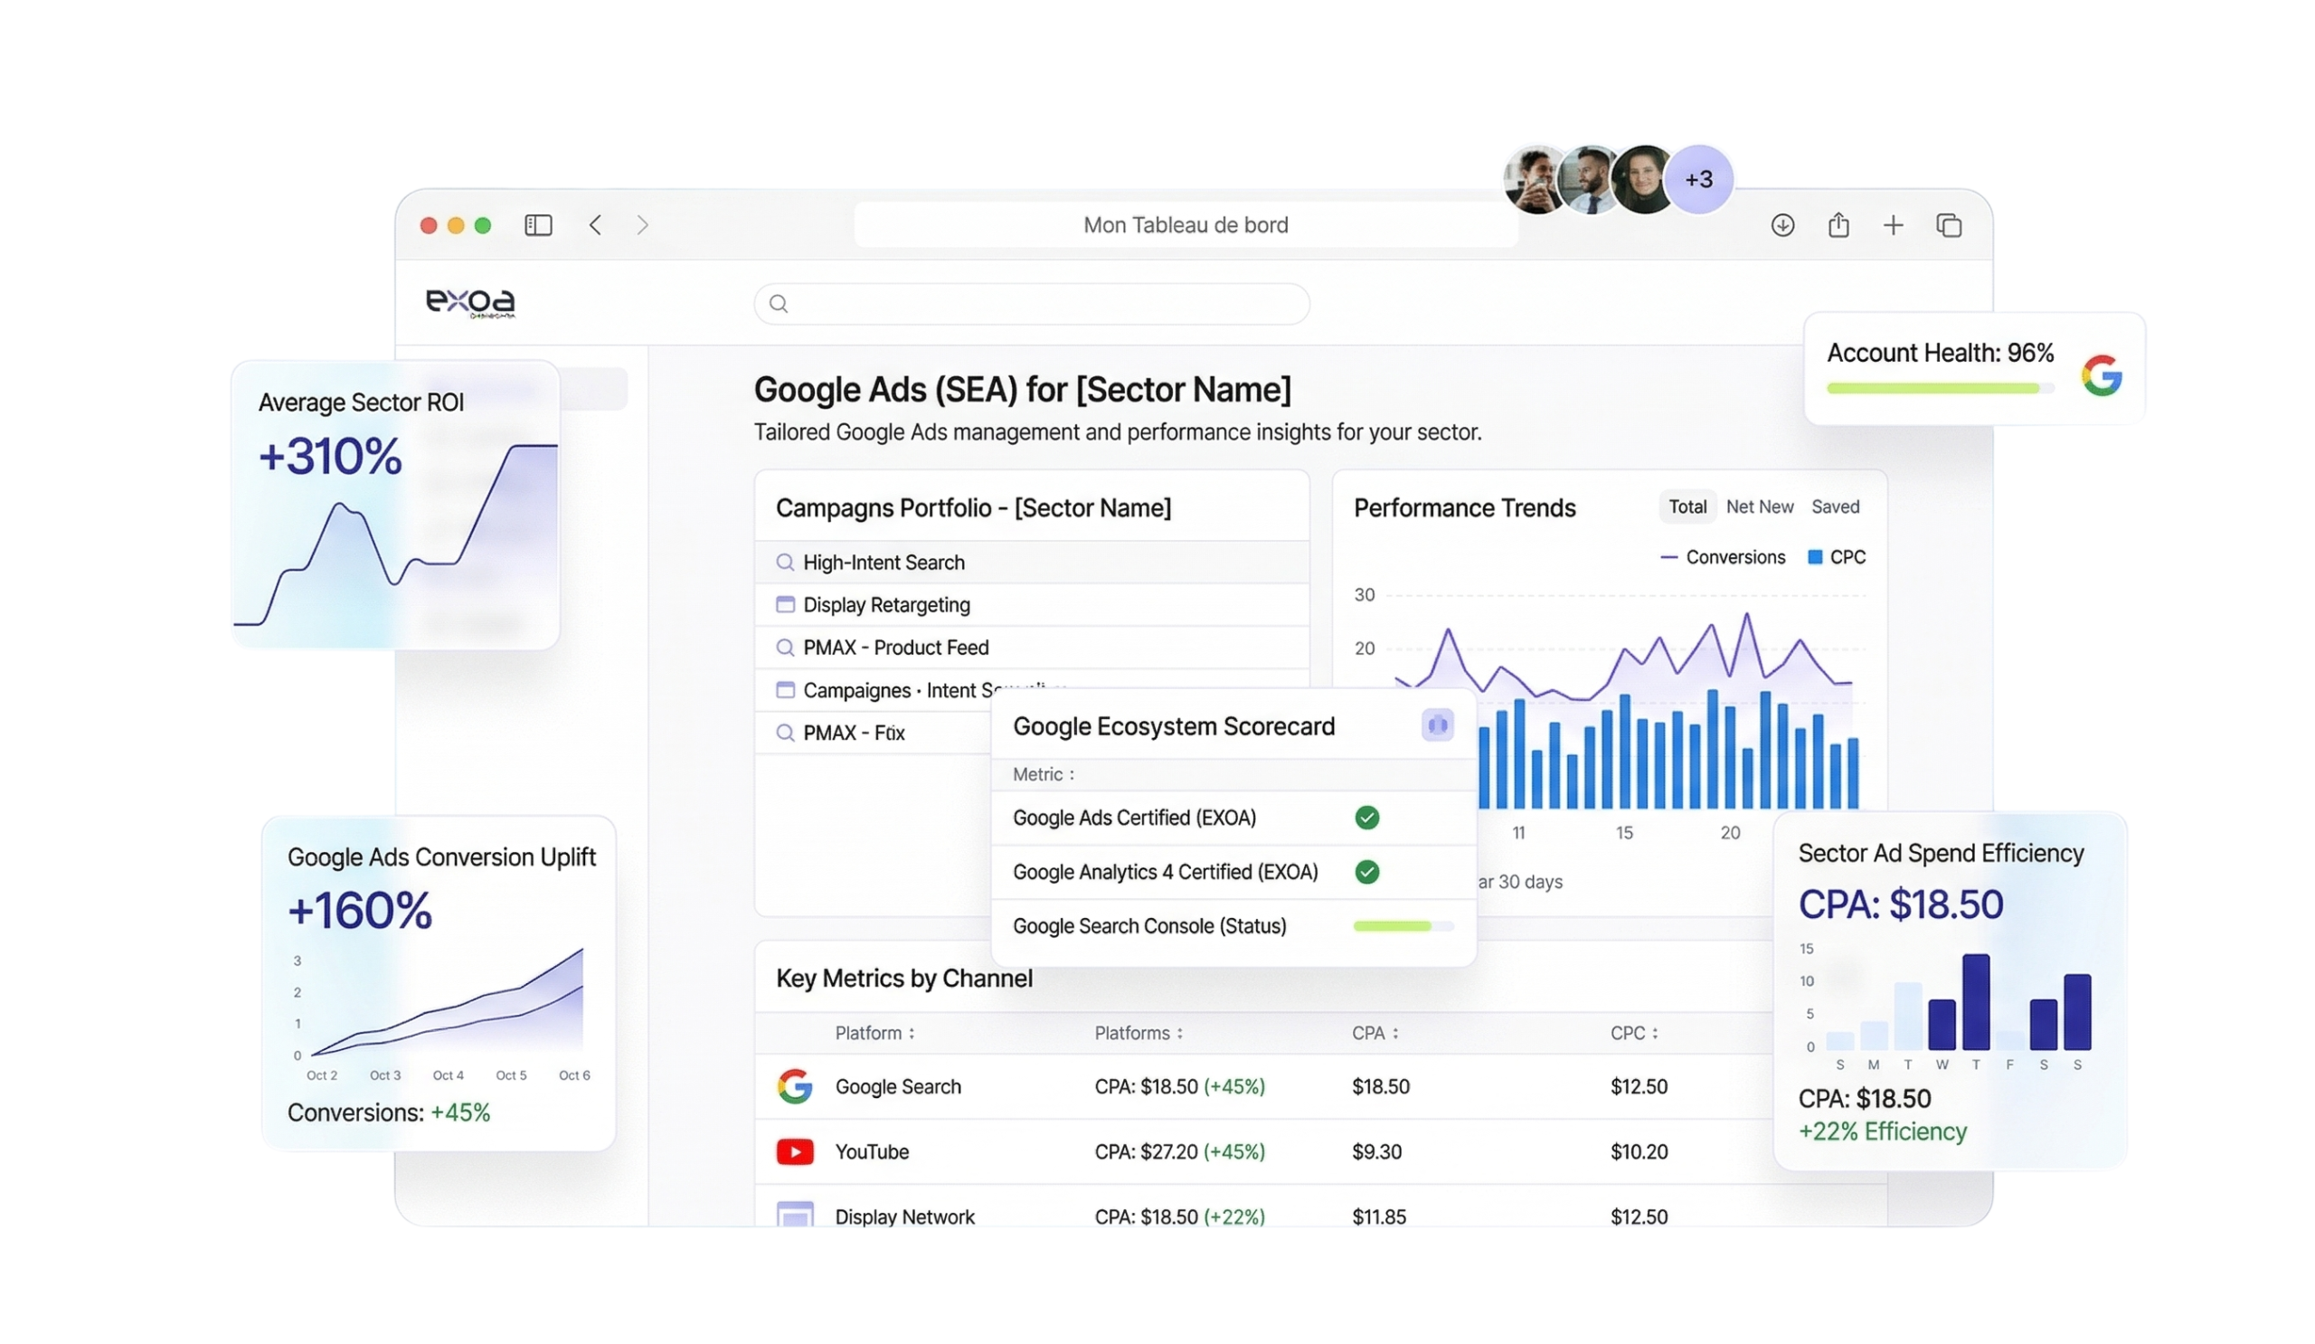Add a new tab with the plus icon
2315x1344 pixels.
point(1894,225)
